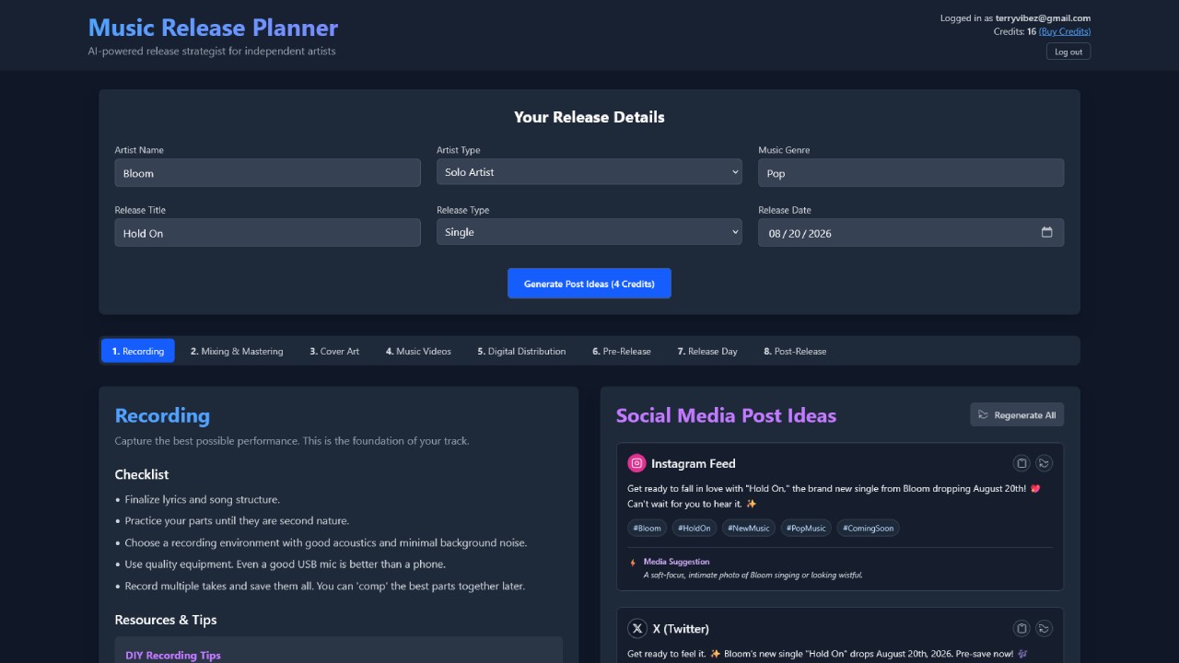Click the 'A soft-focus, intimate photo' suggestion text
The height and width of the screenshot is (663, 1179).
[x=753, y=575]
